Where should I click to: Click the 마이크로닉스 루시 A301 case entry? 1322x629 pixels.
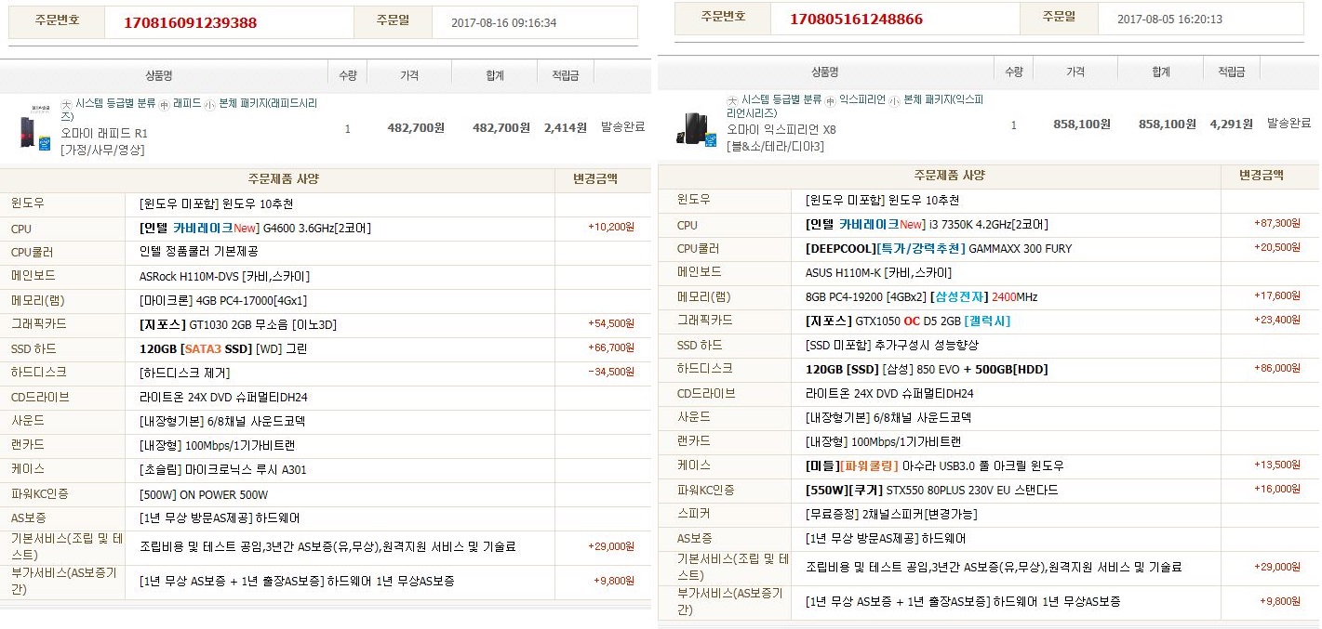pyautogui.click(x=222, y=470)
